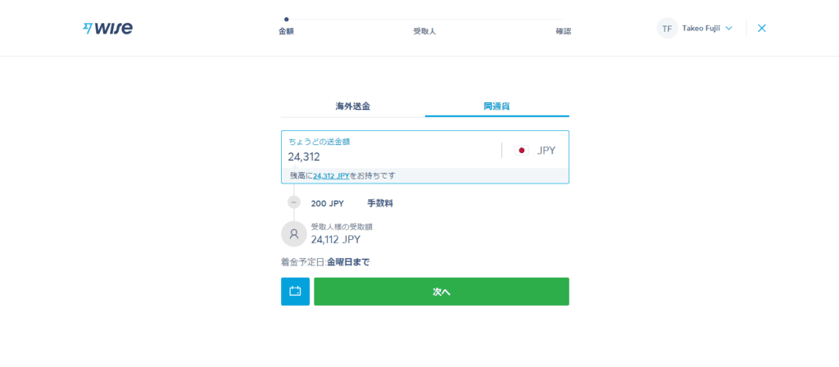
Task: Go to the 金額 progress step
Action: [286, 31]
